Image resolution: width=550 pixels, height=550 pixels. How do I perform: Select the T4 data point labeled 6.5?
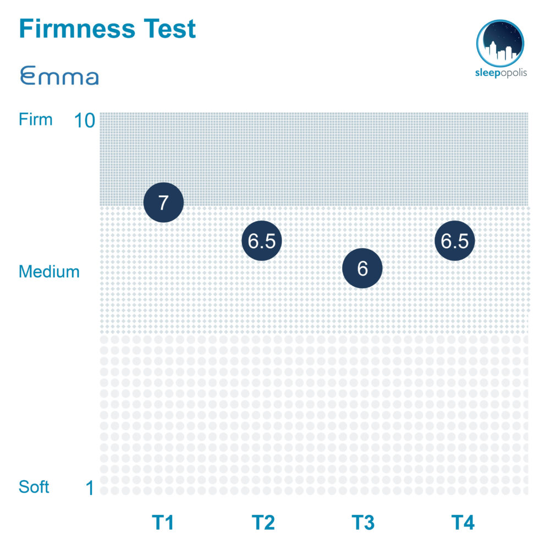[455, 241]
